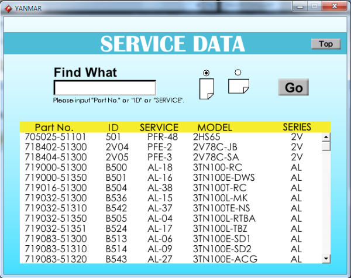The width and height of the screenshot is (351, 278).
Task: Click the MODEL column header
Action: tap(215, 128)
